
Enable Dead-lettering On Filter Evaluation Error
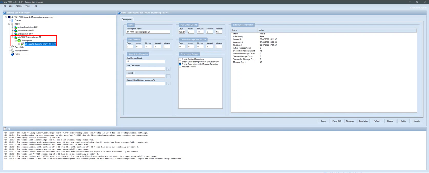point(180,62)
